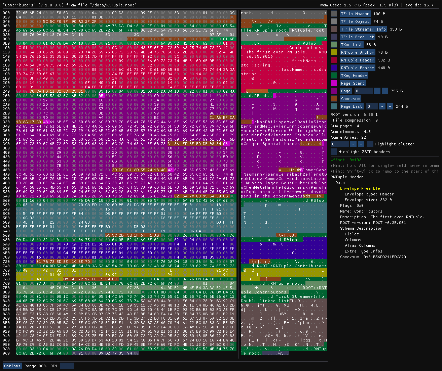Jump to the TFile Object section
This screenshot has height=371, width=442.
point(355,21)
